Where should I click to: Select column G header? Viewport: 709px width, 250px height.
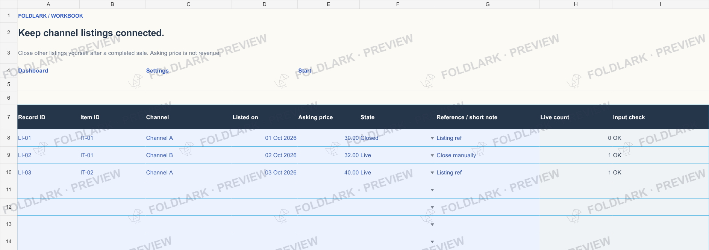[x=488, y=4]
